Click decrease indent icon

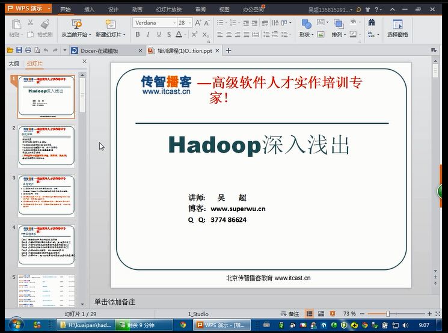coord(246,23)
